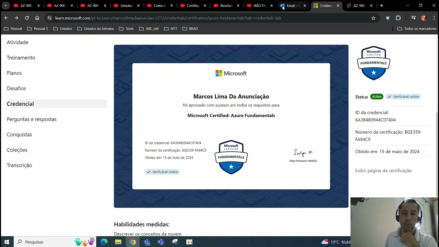Switch to Google Chrome in the taskbar
Image resolution: width=439 pixels, height=247 pixels.
(x=132, y=242)
